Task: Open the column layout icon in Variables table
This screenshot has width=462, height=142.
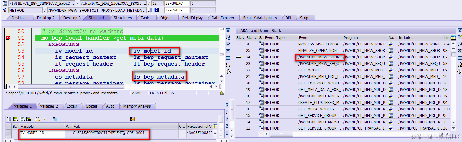Action: (215, 126)
